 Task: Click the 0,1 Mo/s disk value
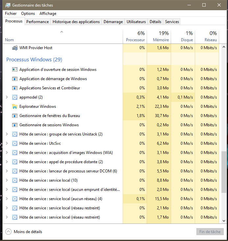[x=185, y=97]
